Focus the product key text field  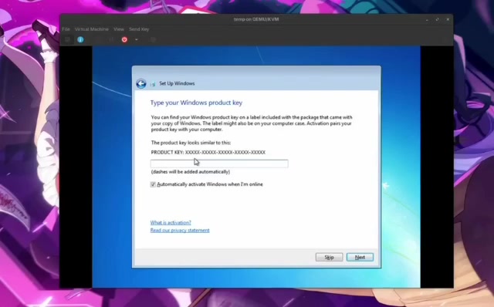[x=219, y=164]
